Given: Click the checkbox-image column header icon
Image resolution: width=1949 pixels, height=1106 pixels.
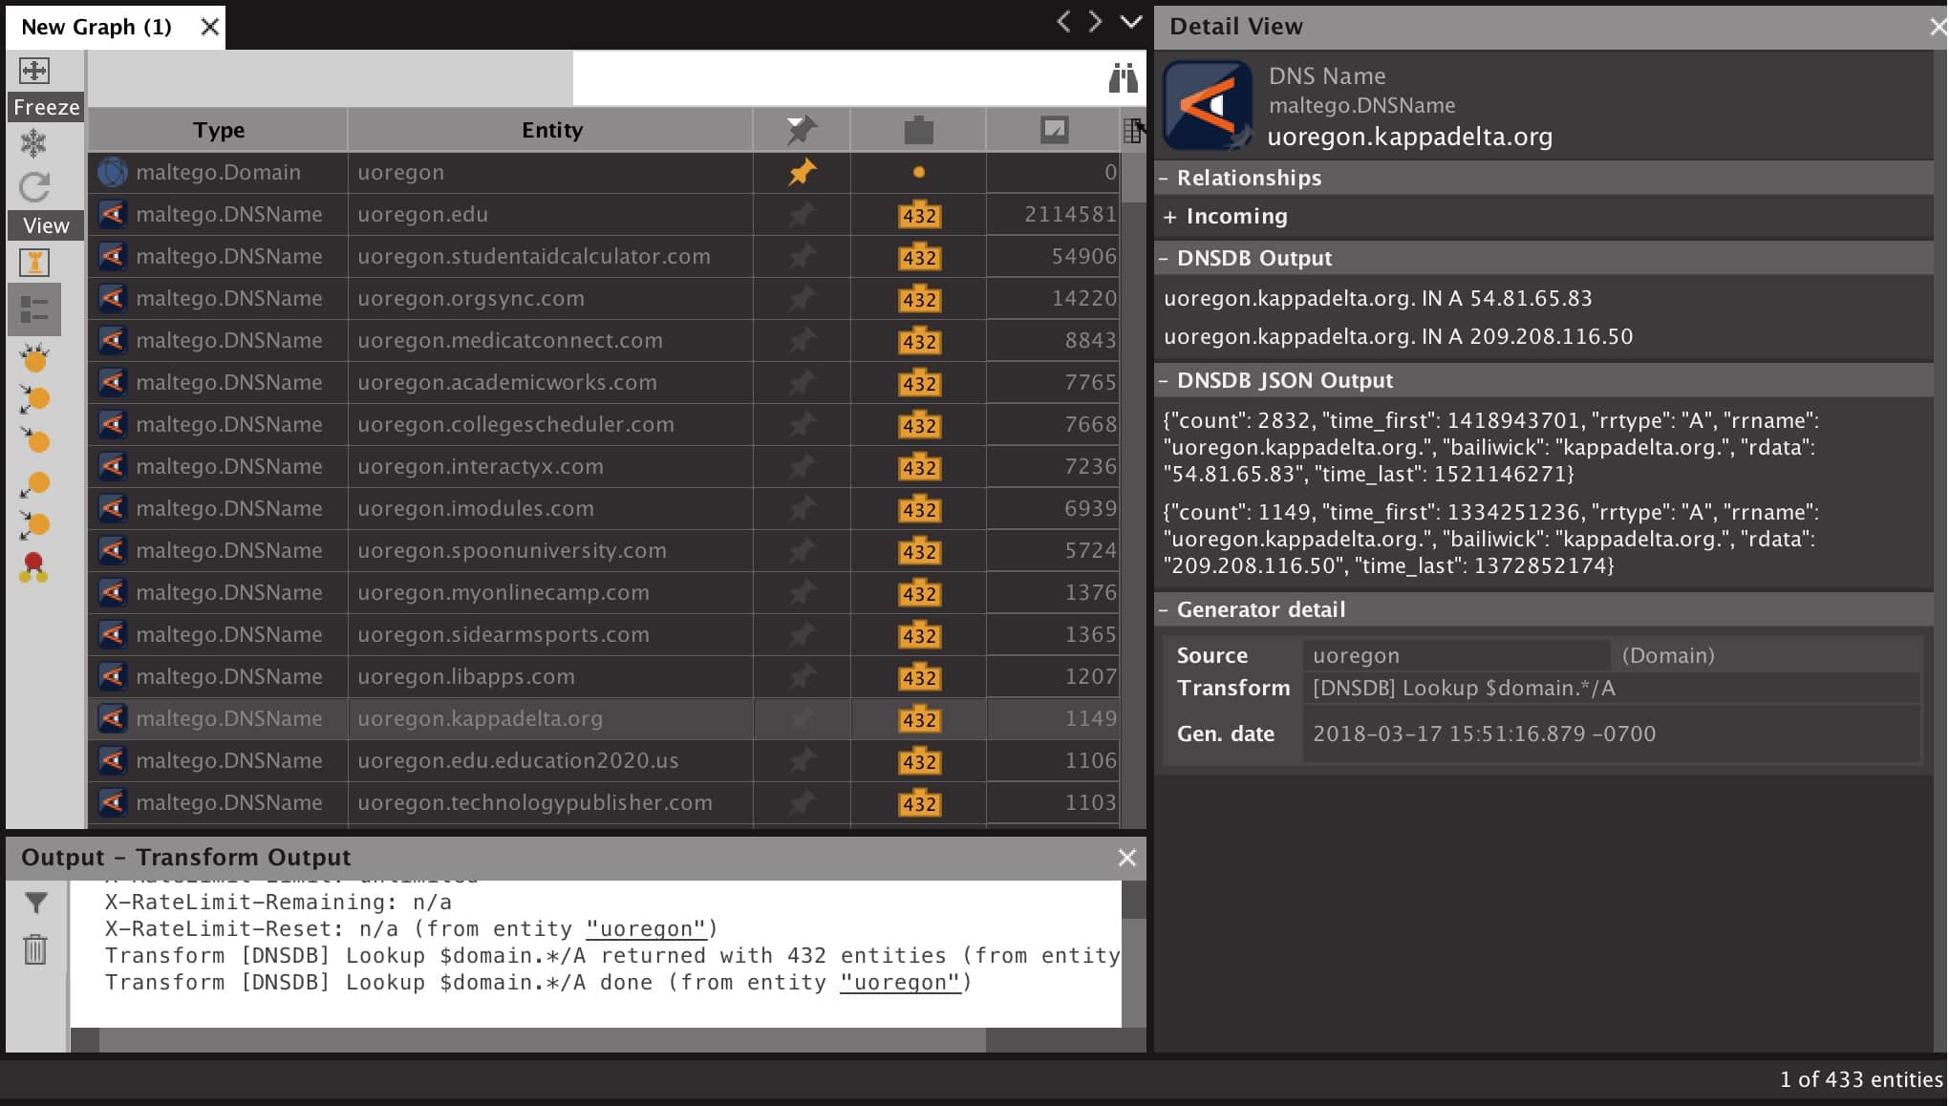Looking at the screenshot, I should point(1054,130).
